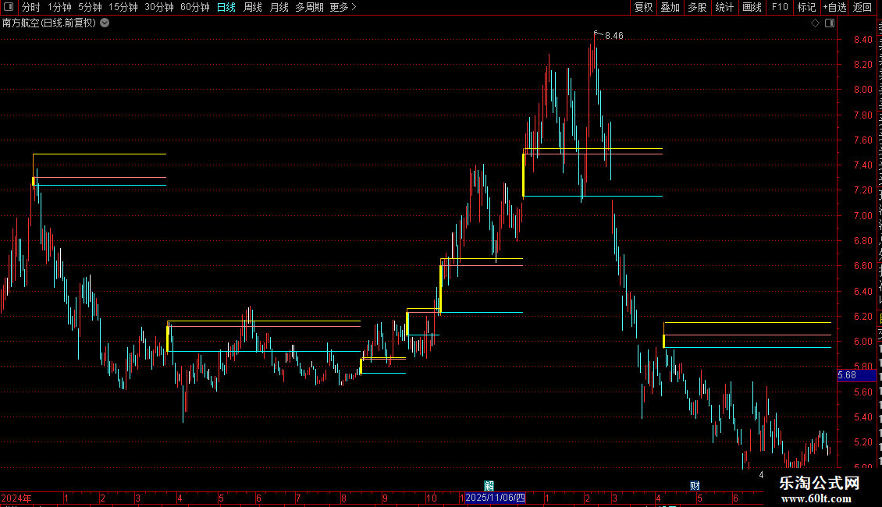Screen dimensions: 882x507
Task: Click the 标记 mark button
Action: click(x=806, y=7)
